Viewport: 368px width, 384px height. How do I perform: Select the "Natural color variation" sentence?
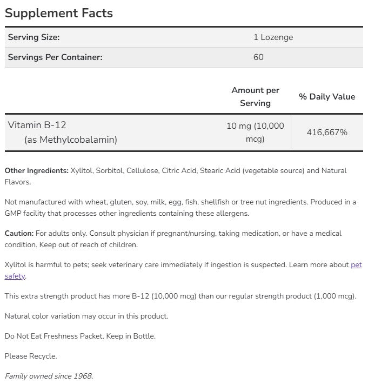pos(86,316)
